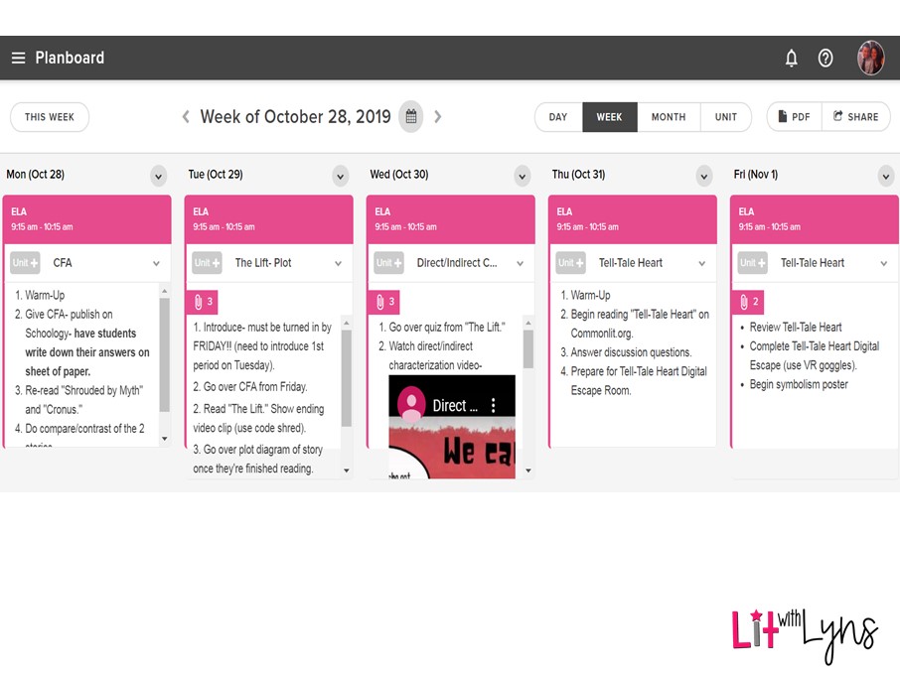The image size is (900, 675).
Task: Play the direct/indirect characterization video thumbnail
Action: (x=452, y=427)
